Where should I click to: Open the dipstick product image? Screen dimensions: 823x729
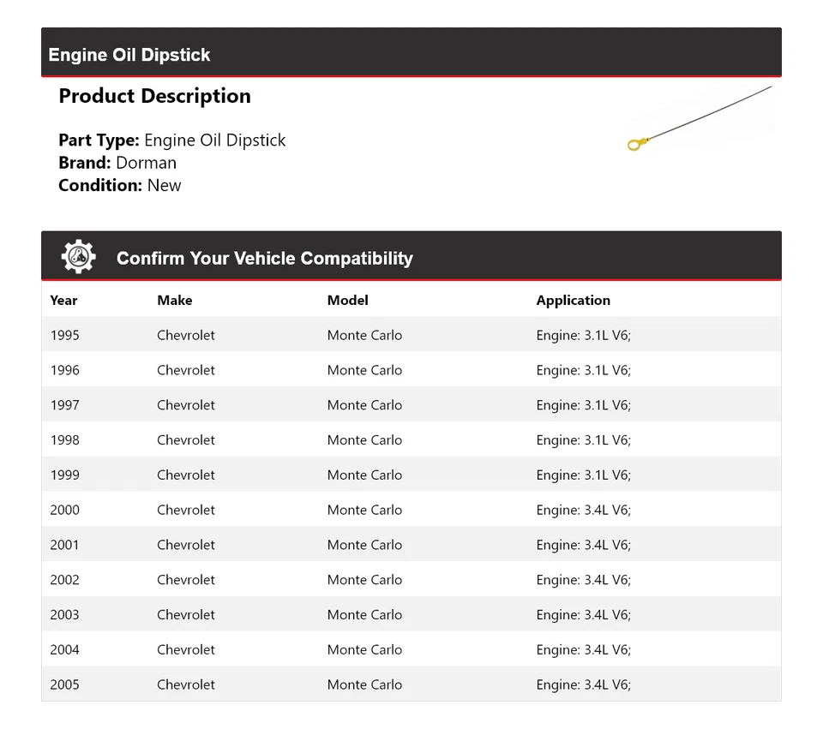point(700,119)
